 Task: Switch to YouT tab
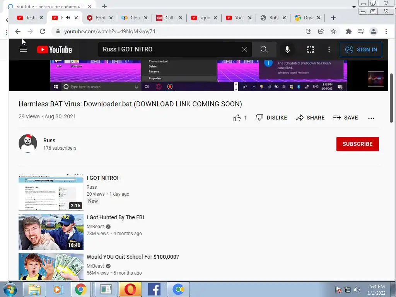(x=238, y=18)
